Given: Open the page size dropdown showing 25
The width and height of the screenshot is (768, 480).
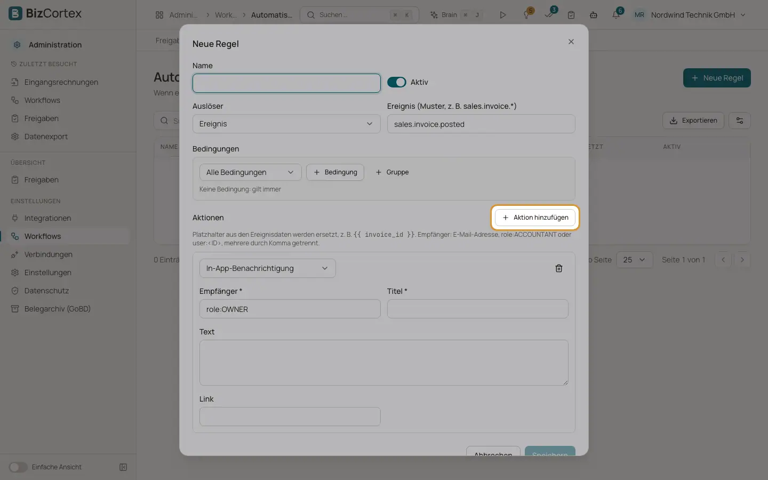Looking at the screenshot, I should 635,260.
